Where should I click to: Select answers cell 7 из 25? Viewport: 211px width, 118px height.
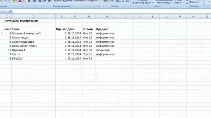click(89, 54)
